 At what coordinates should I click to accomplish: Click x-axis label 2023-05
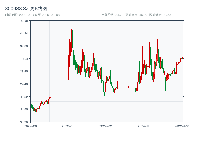pos(68,126)
